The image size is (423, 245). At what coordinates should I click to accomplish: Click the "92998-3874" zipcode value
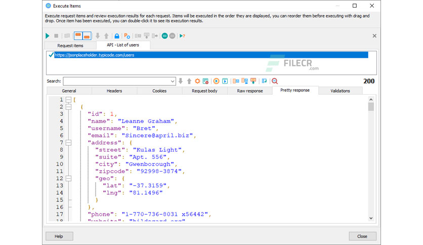point(159,171)
